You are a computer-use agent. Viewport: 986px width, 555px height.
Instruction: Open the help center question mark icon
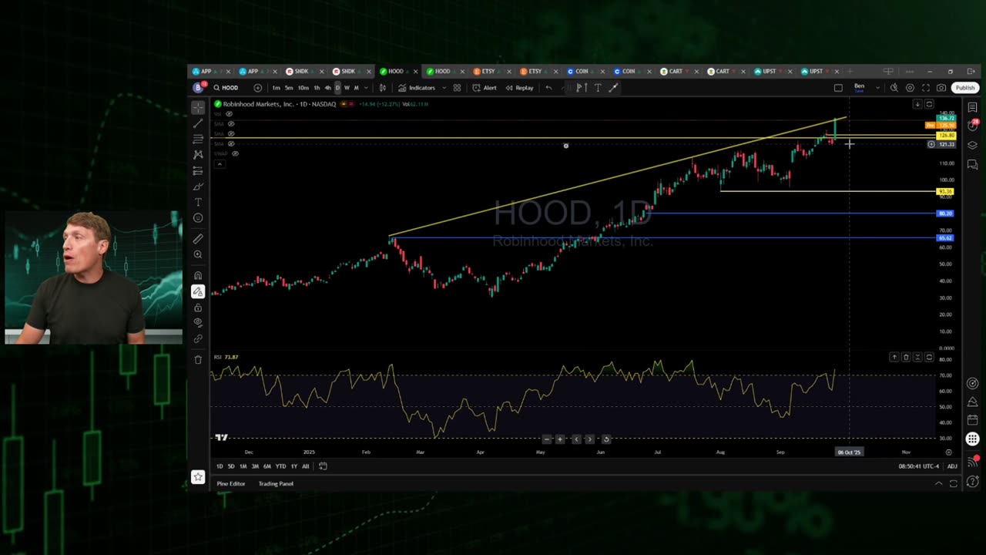coord(973,483)
